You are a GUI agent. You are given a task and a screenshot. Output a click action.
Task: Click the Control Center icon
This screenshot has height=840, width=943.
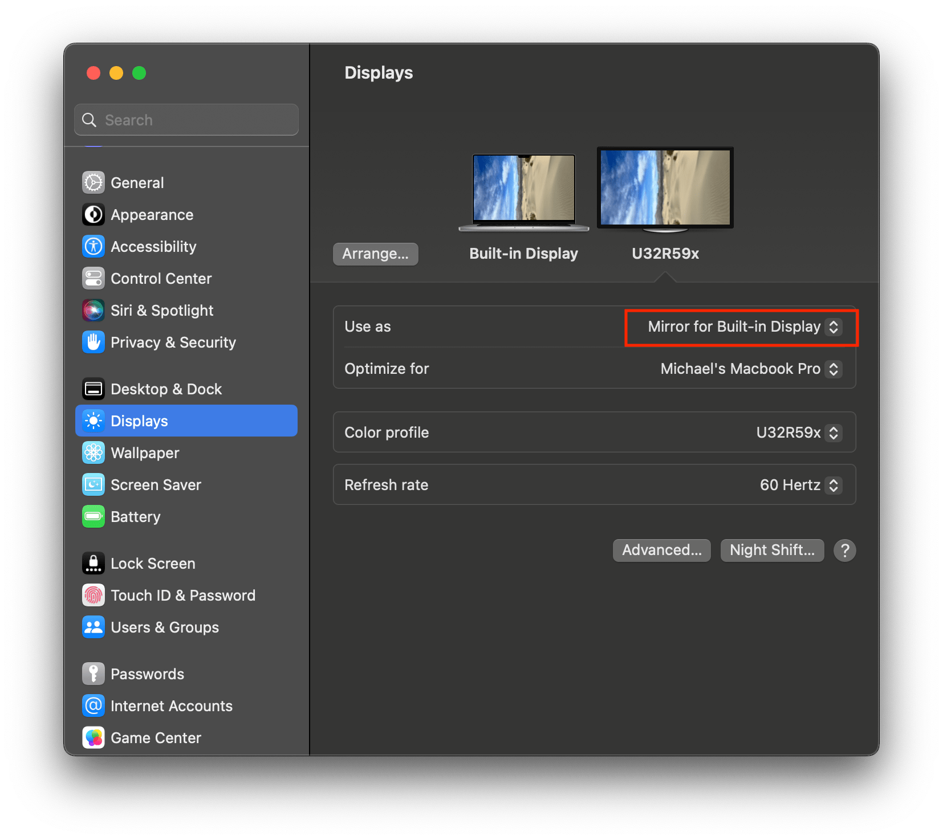click(93, 278)
